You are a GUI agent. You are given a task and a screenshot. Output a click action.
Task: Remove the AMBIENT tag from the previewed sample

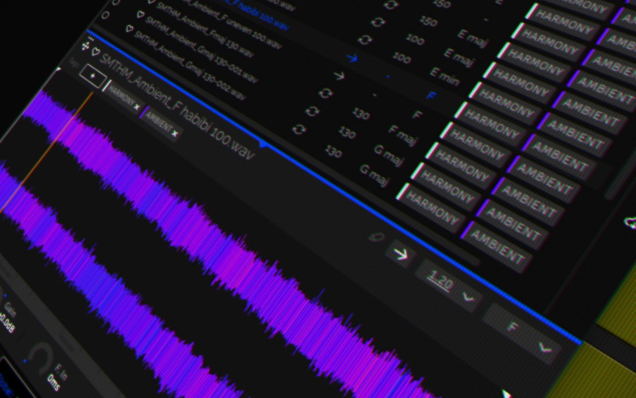coord(174,134)
